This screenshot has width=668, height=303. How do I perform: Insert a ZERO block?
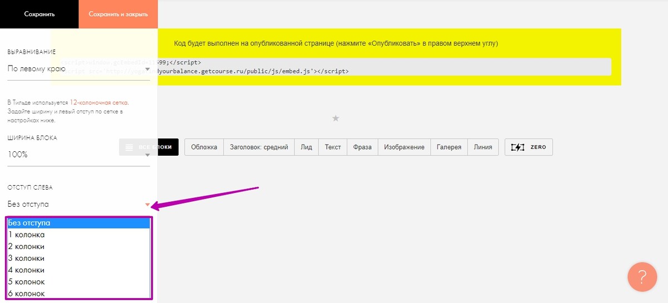click(528, 147)
